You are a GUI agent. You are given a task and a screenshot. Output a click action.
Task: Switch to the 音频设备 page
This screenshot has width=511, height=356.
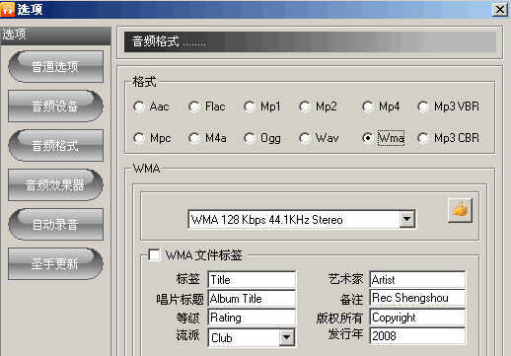pyautogui.click(x=55, y=106)
